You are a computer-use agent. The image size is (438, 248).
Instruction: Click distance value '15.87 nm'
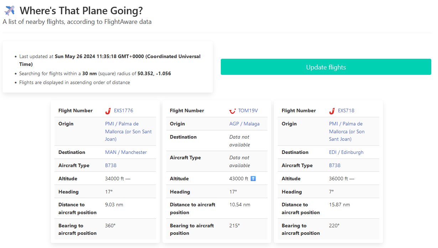pyautogui.click(x=339, y=205)
